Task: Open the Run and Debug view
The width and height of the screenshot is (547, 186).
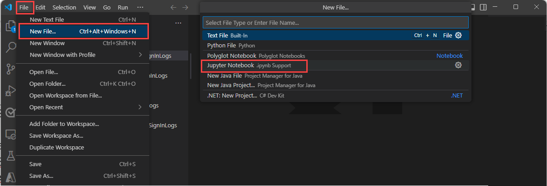Action: pos(10,90)
